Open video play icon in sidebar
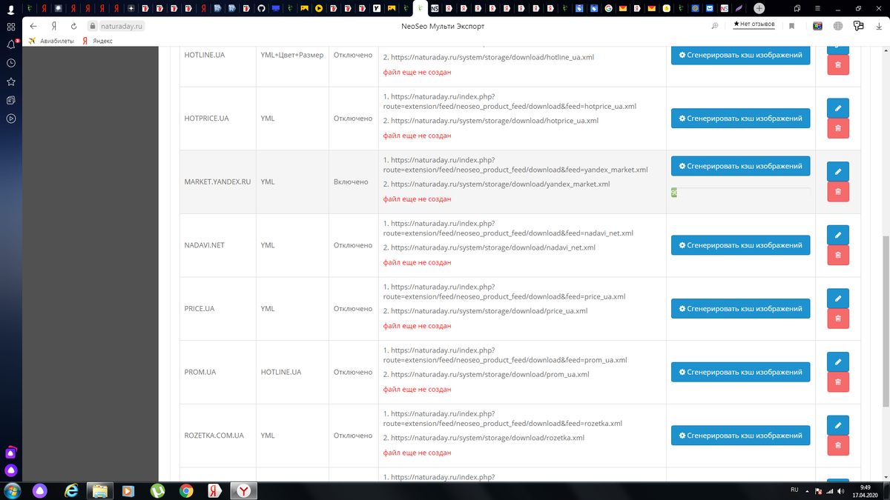This screenshot has width=890, height=500. (x=11, y=119)
